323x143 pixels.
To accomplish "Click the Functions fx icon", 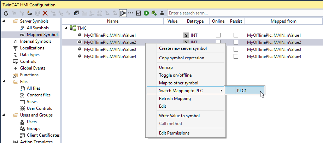I will 16,75.
